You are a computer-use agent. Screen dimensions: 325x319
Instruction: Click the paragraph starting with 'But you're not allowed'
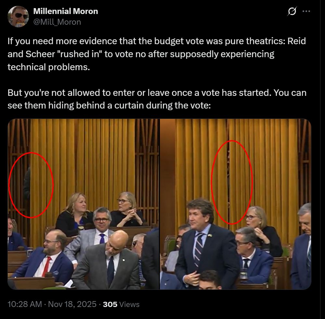pyautogui.click(x=157, y=99)
